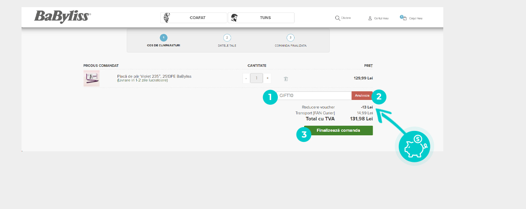Open the TUNS category menu
The height and width of the screenshot is (209, 526).
pos(261,18)
